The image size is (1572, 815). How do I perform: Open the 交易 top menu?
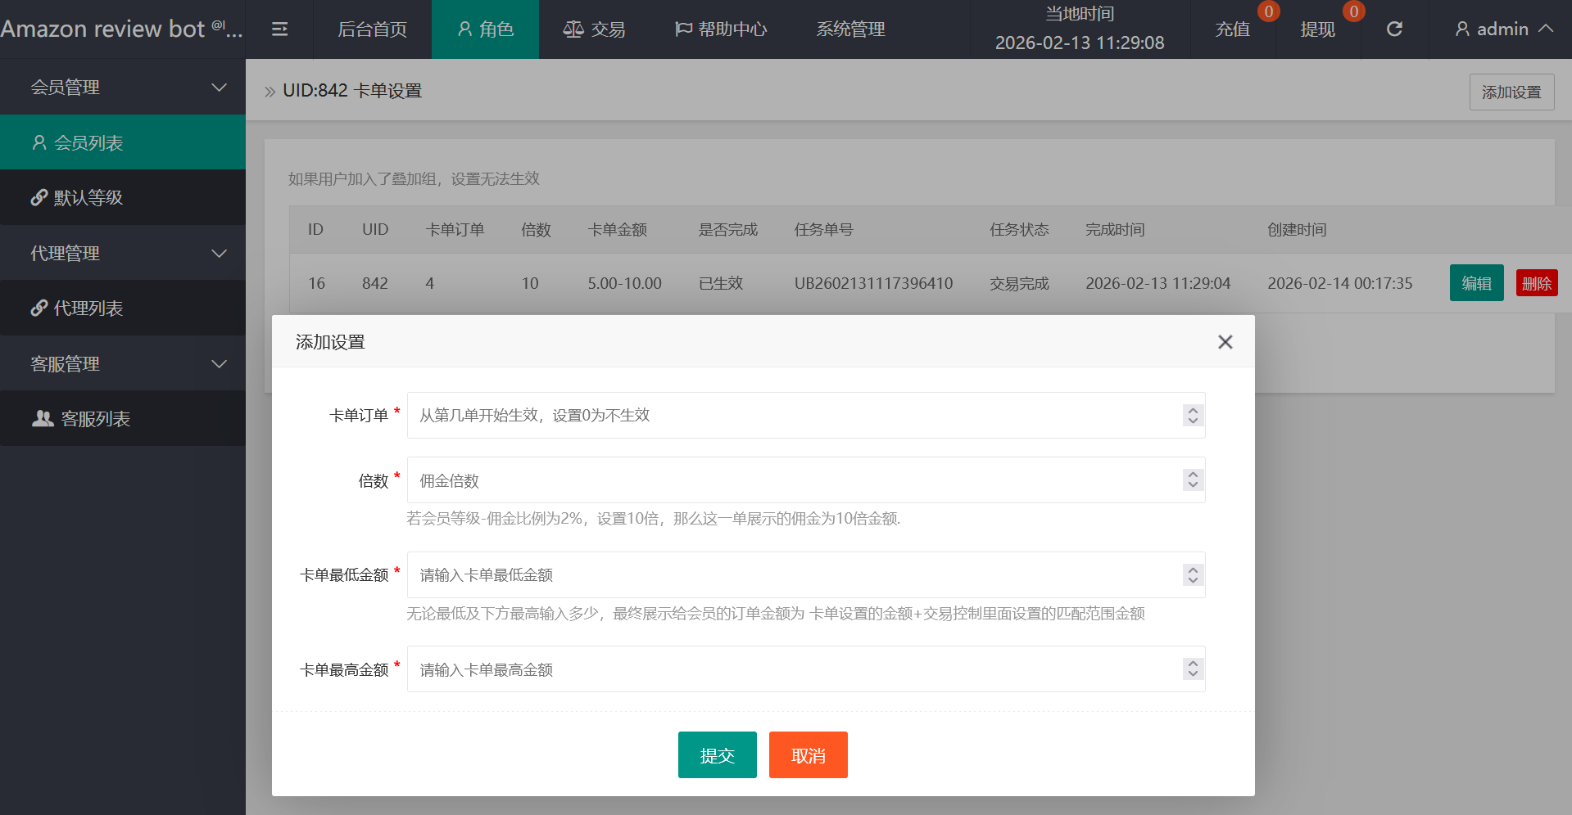(x=594, y=29)
